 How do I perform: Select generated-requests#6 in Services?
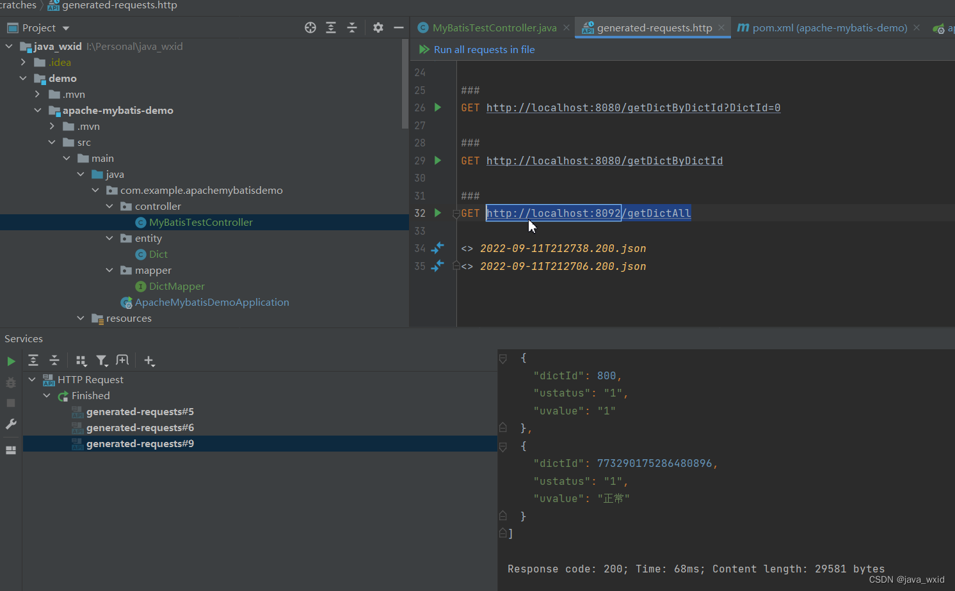(140, 427)
